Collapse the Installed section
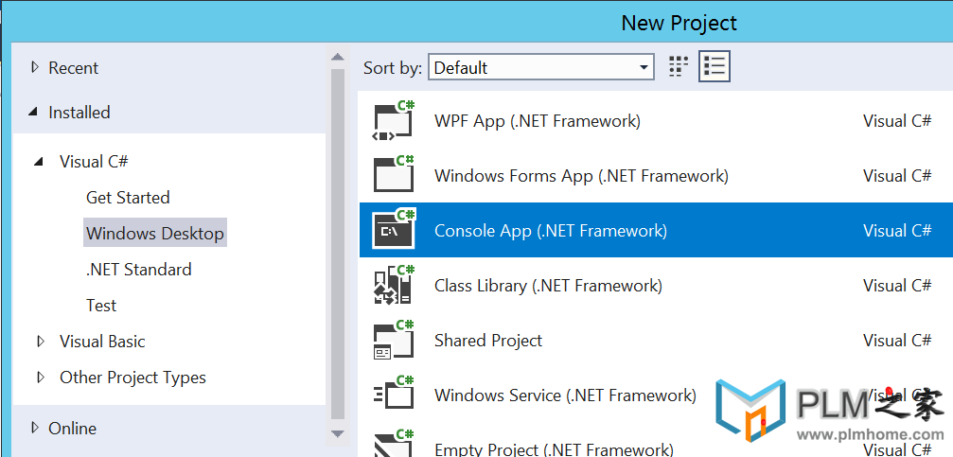This screenshot has height=457, width=953. coord(35,113)
